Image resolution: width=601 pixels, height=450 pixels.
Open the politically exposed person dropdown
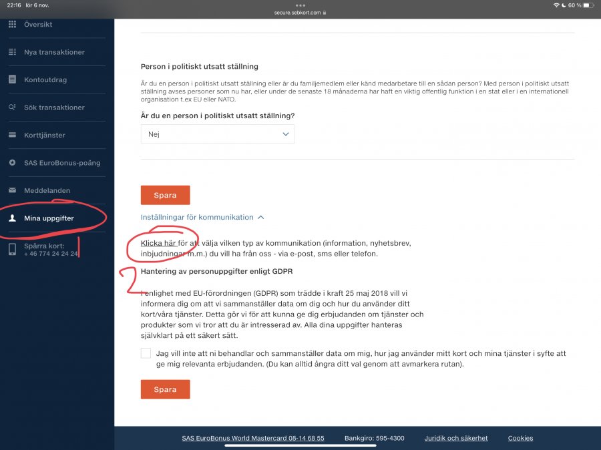(217, 134)
